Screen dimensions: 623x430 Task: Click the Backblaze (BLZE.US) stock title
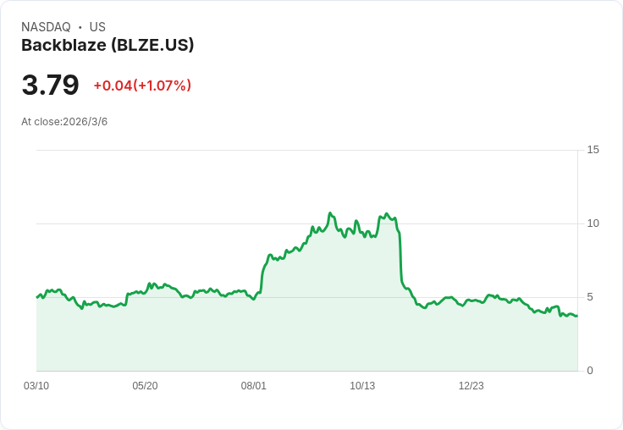pyautogui.click(x=108, y=46)
